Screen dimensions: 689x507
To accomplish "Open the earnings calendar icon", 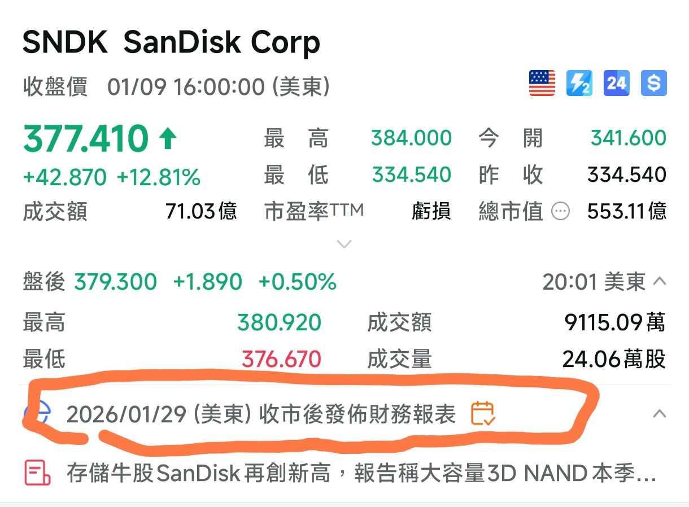I will 483,414.
